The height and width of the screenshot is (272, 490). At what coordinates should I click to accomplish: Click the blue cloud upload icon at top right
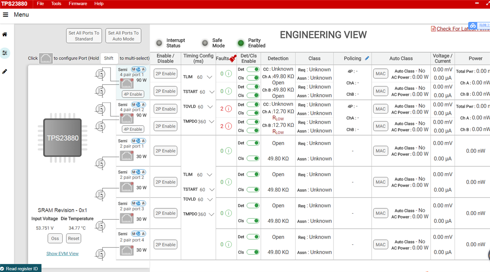472,25
